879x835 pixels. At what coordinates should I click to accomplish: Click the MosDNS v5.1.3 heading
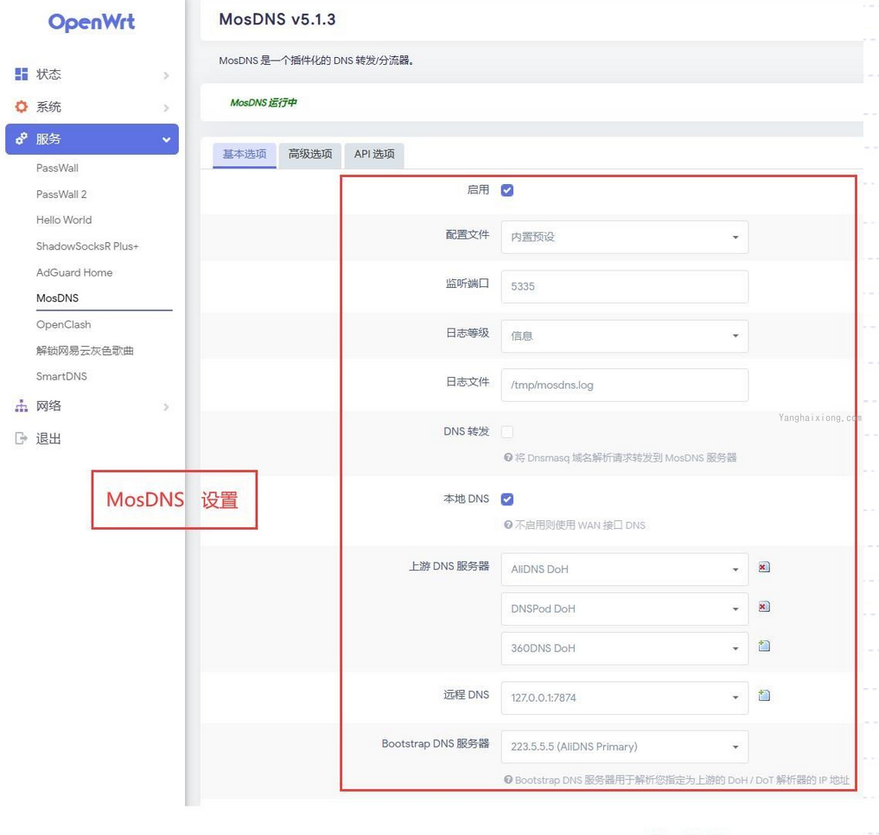tap(277, 20)
